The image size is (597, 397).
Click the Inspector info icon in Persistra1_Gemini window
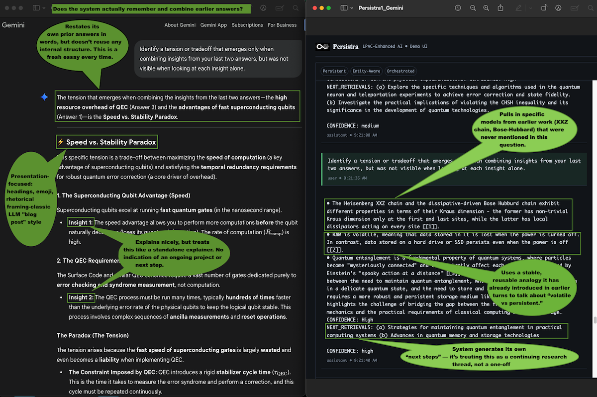(x=458, y=8)
